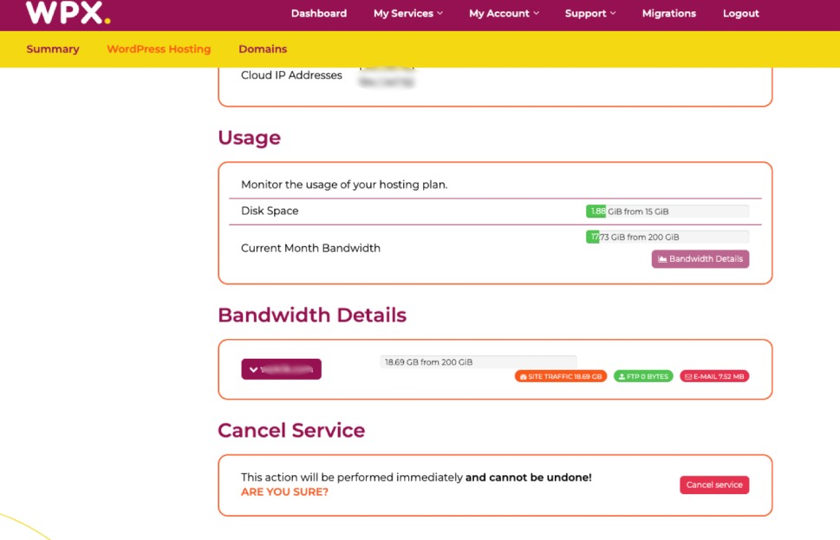Screen dimensions: 840x540
Task: Switch to the Summary tab
Action: [53, 49]
